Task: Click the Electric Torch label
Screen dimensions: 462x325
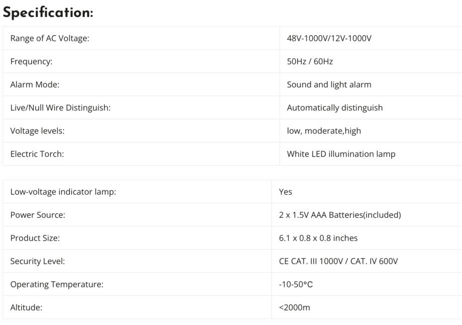Action: point(37,153)
